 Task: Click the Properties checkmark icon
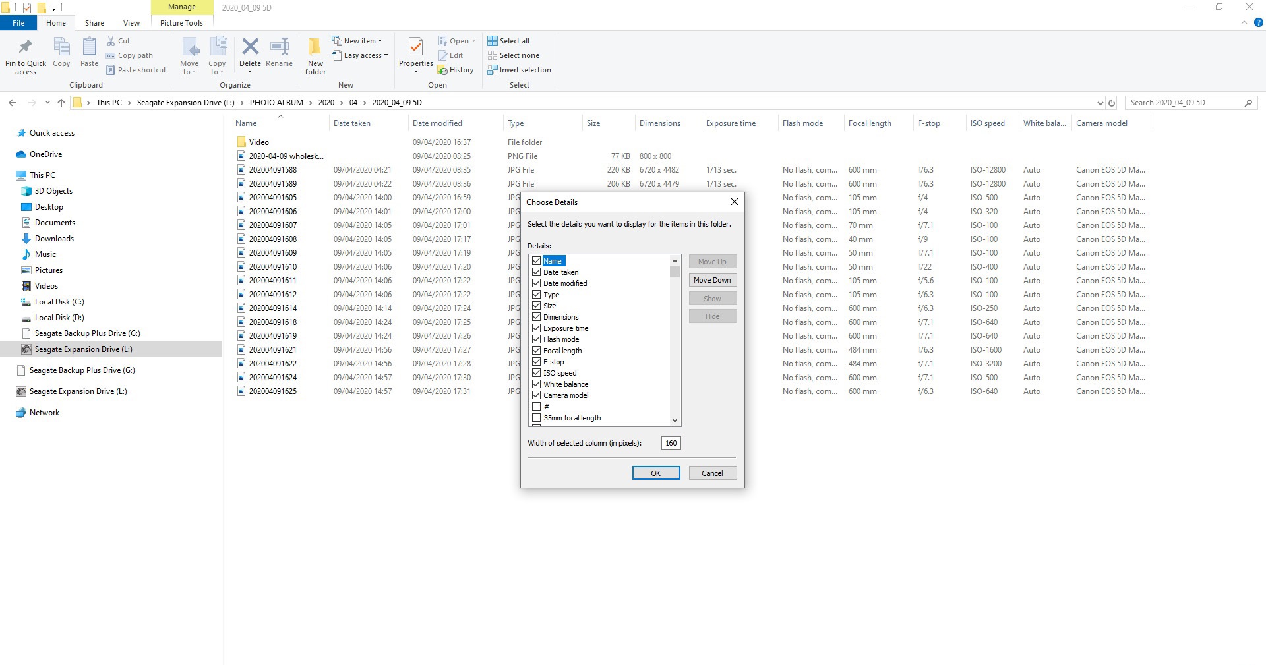pos(415,47)
